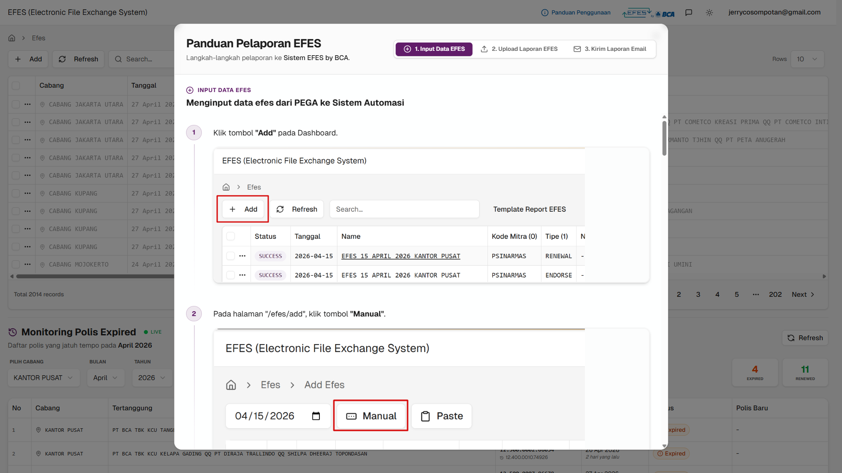Screen dimensions: 842x473
Task: Click the 'INPUT DATA EFES' section label
Action: pyautogui.click(x=224, y=90)
